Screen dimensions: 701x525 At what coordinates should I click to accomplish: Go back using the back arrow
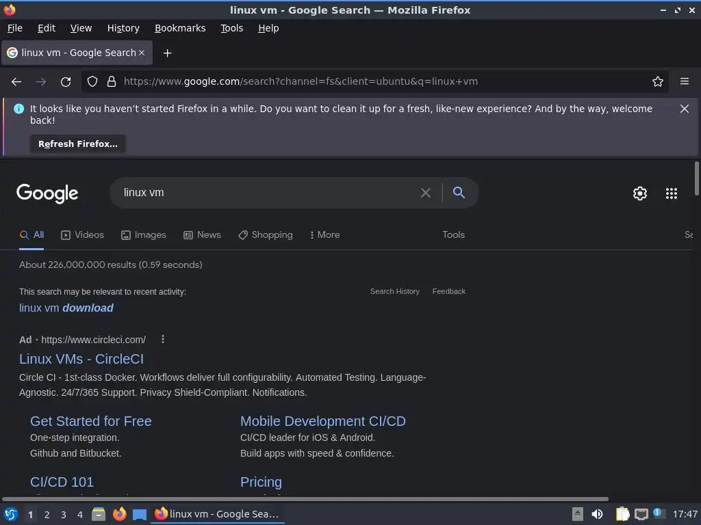tap(16, 82)
